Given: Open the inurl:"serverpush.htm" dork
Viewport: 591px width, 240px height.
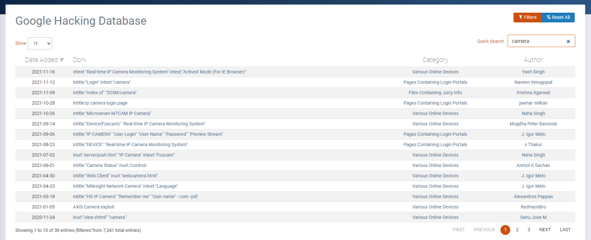Looking at the screenshot, I should 124,155.
